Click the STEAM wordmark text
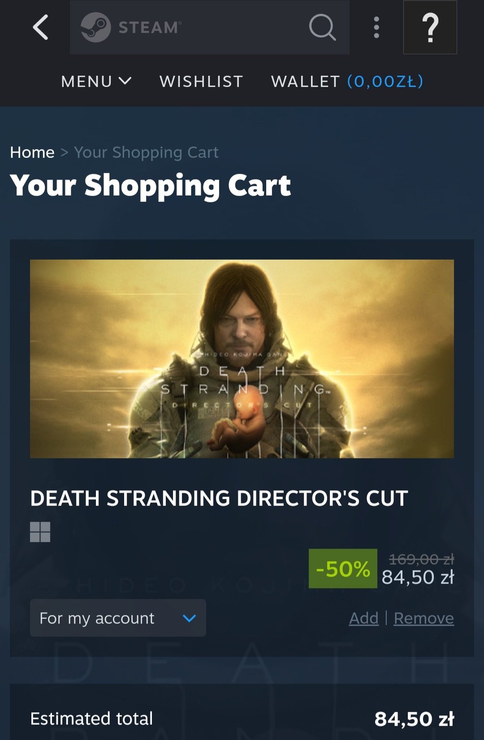The height and width of the screenshot is (740, 484). pyautogui.click(x=150, y=27)
